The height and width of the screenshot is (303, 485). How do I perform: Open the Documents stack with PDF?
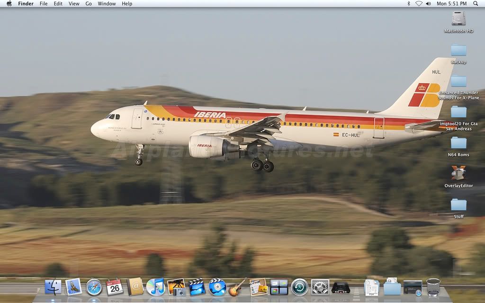pos(371,287)
